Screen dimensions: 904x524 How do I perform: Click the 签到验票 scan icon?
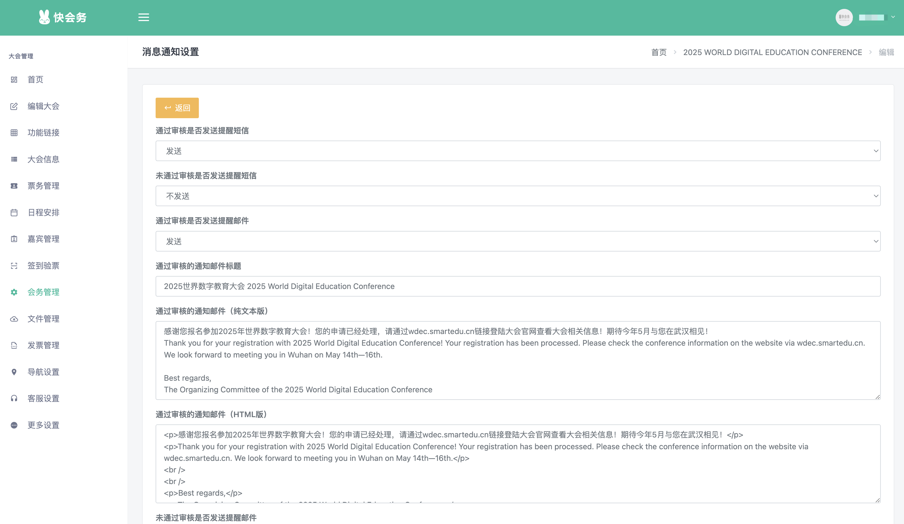point(14,266)
